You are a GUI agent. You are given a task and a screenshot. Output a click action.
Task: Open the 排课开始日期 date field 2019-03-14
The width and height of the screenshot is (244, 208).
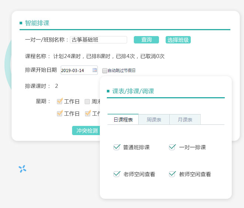76,70
